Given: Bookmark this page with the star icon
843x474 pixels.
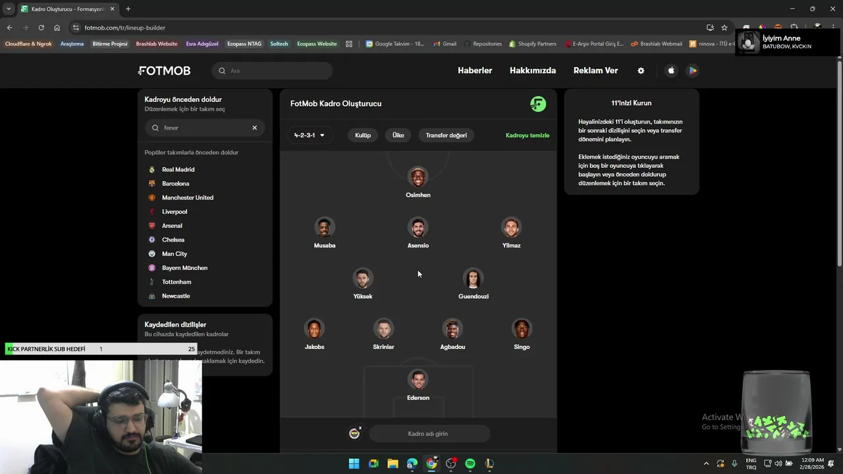Looking at the screenshot, I should 724,28.
